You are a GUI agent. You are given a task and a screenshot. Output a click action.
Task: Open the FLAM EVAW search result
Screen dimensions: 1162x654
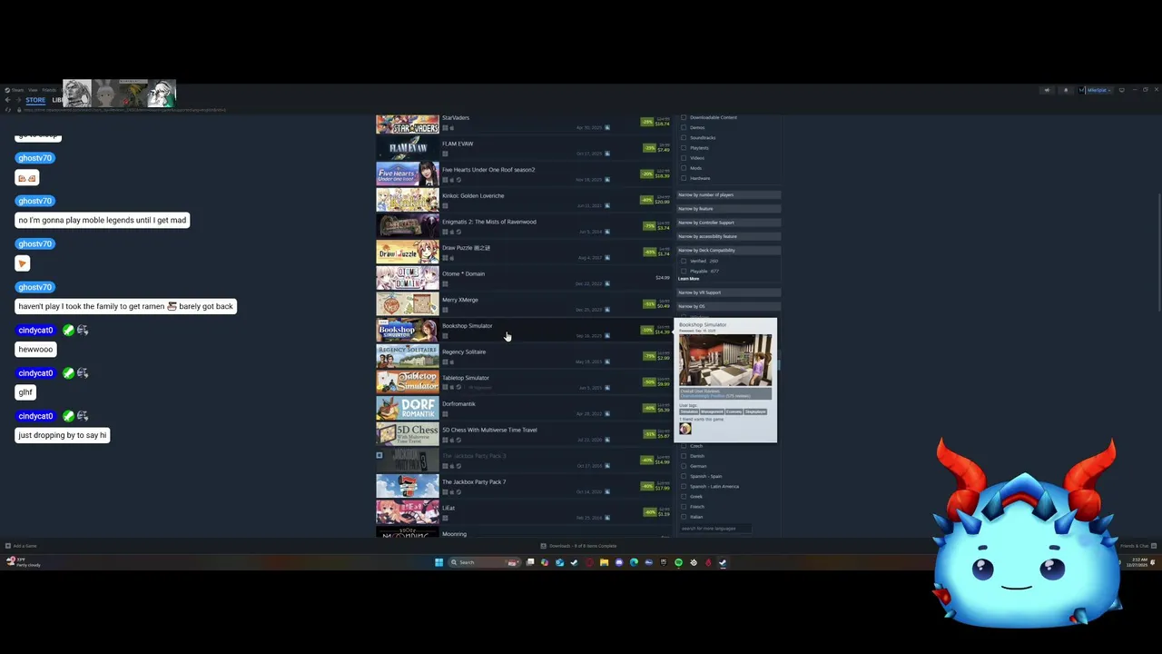tap(525, 148)
